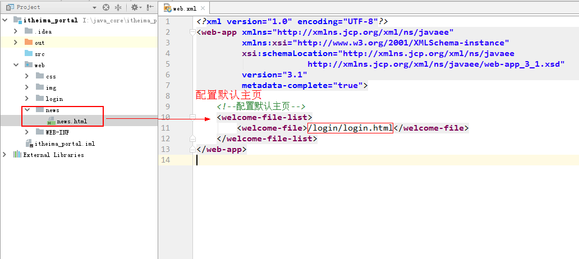Screen dimensions: 579x259
Task: Click the xsi:schemaLocation attribute on line 4
Action: (x=378, y=54)
